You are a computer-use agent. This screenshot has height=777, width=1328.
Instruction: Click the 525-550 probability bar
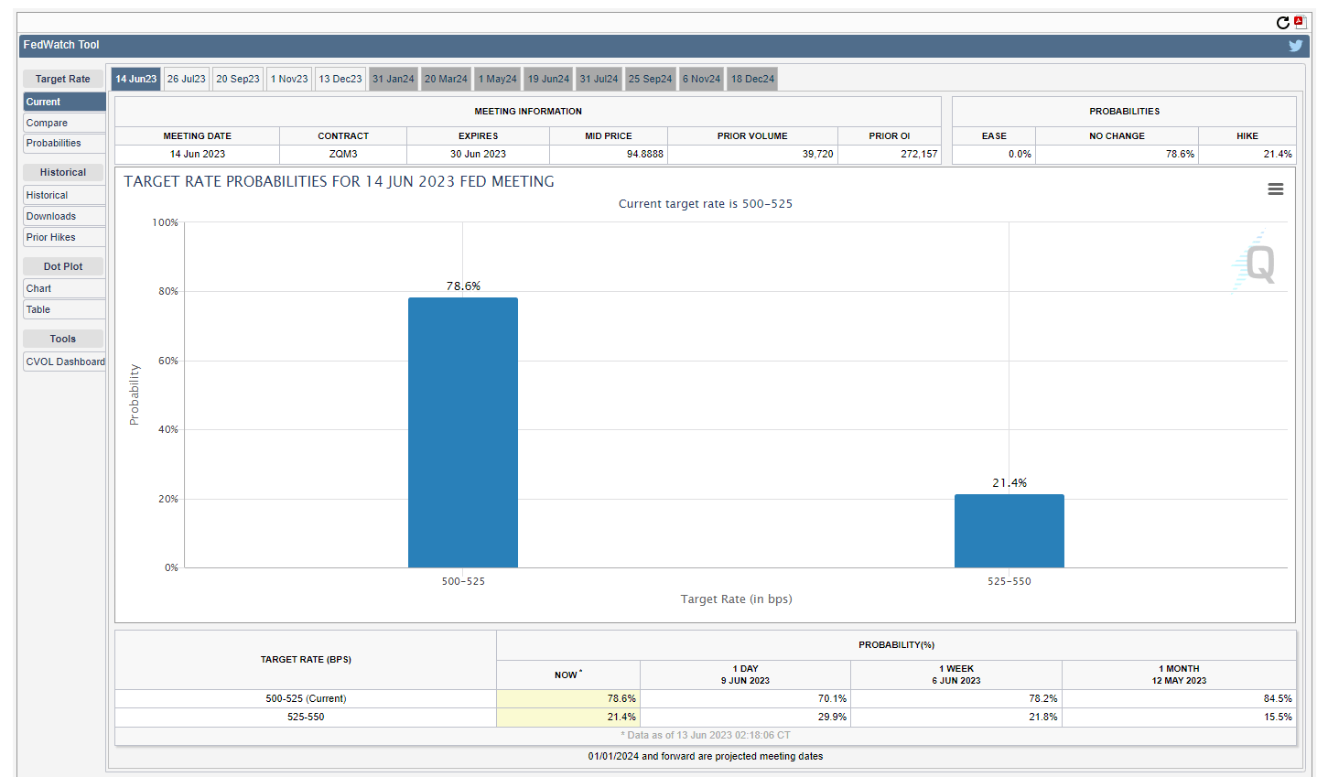(1009, 531)
